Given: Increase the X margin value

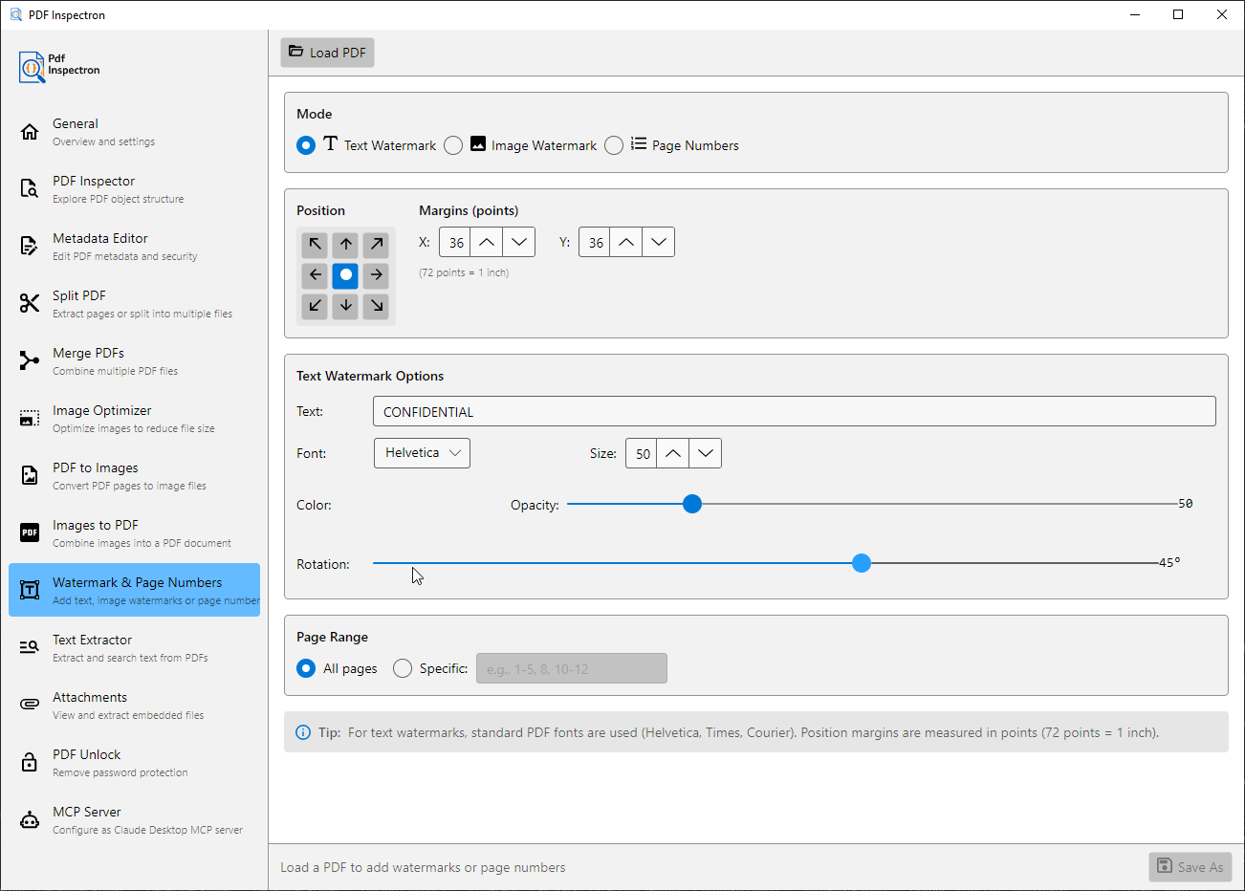Looking at the screenshot, I should click(x=487, y=243).
